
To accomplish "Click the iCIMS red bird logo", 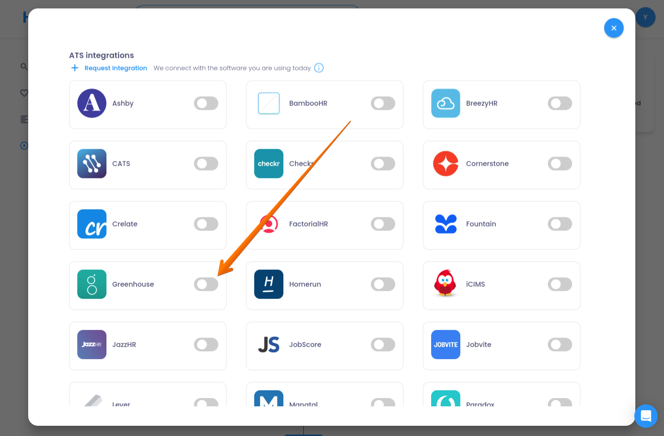I will tap(445, 283).
